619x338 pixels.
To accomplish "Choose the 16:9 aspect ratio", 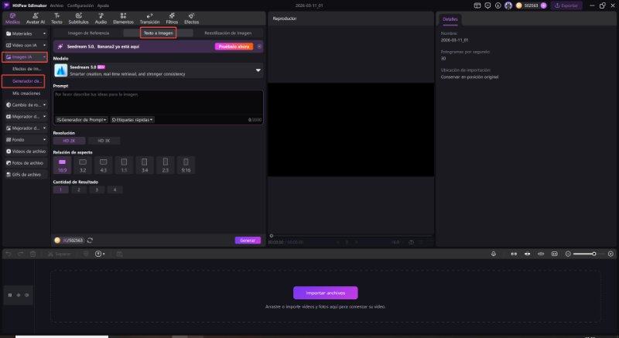I will [x=63, y=166].
